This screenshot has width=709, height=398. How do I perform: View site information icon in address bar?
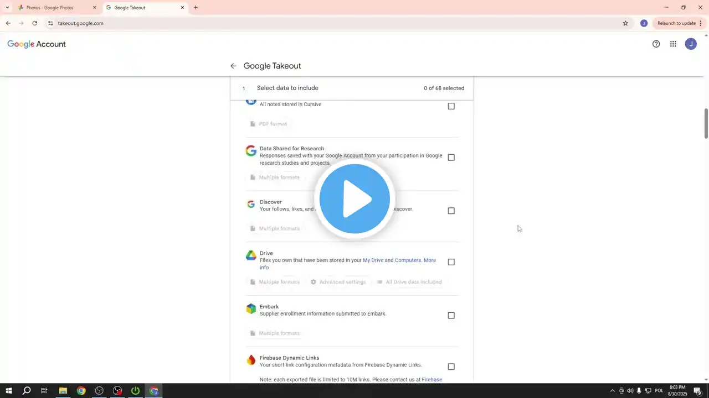[x=50, y=23]
